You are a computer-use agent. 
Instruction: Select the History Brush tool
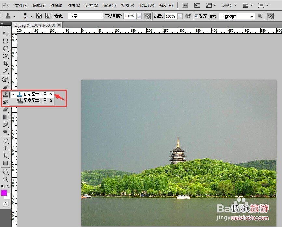6,102
